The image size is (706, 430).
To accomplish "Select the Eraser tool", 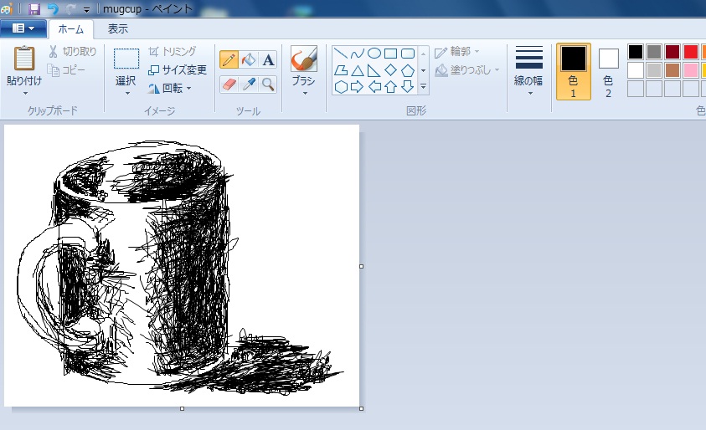I will 228,84.
